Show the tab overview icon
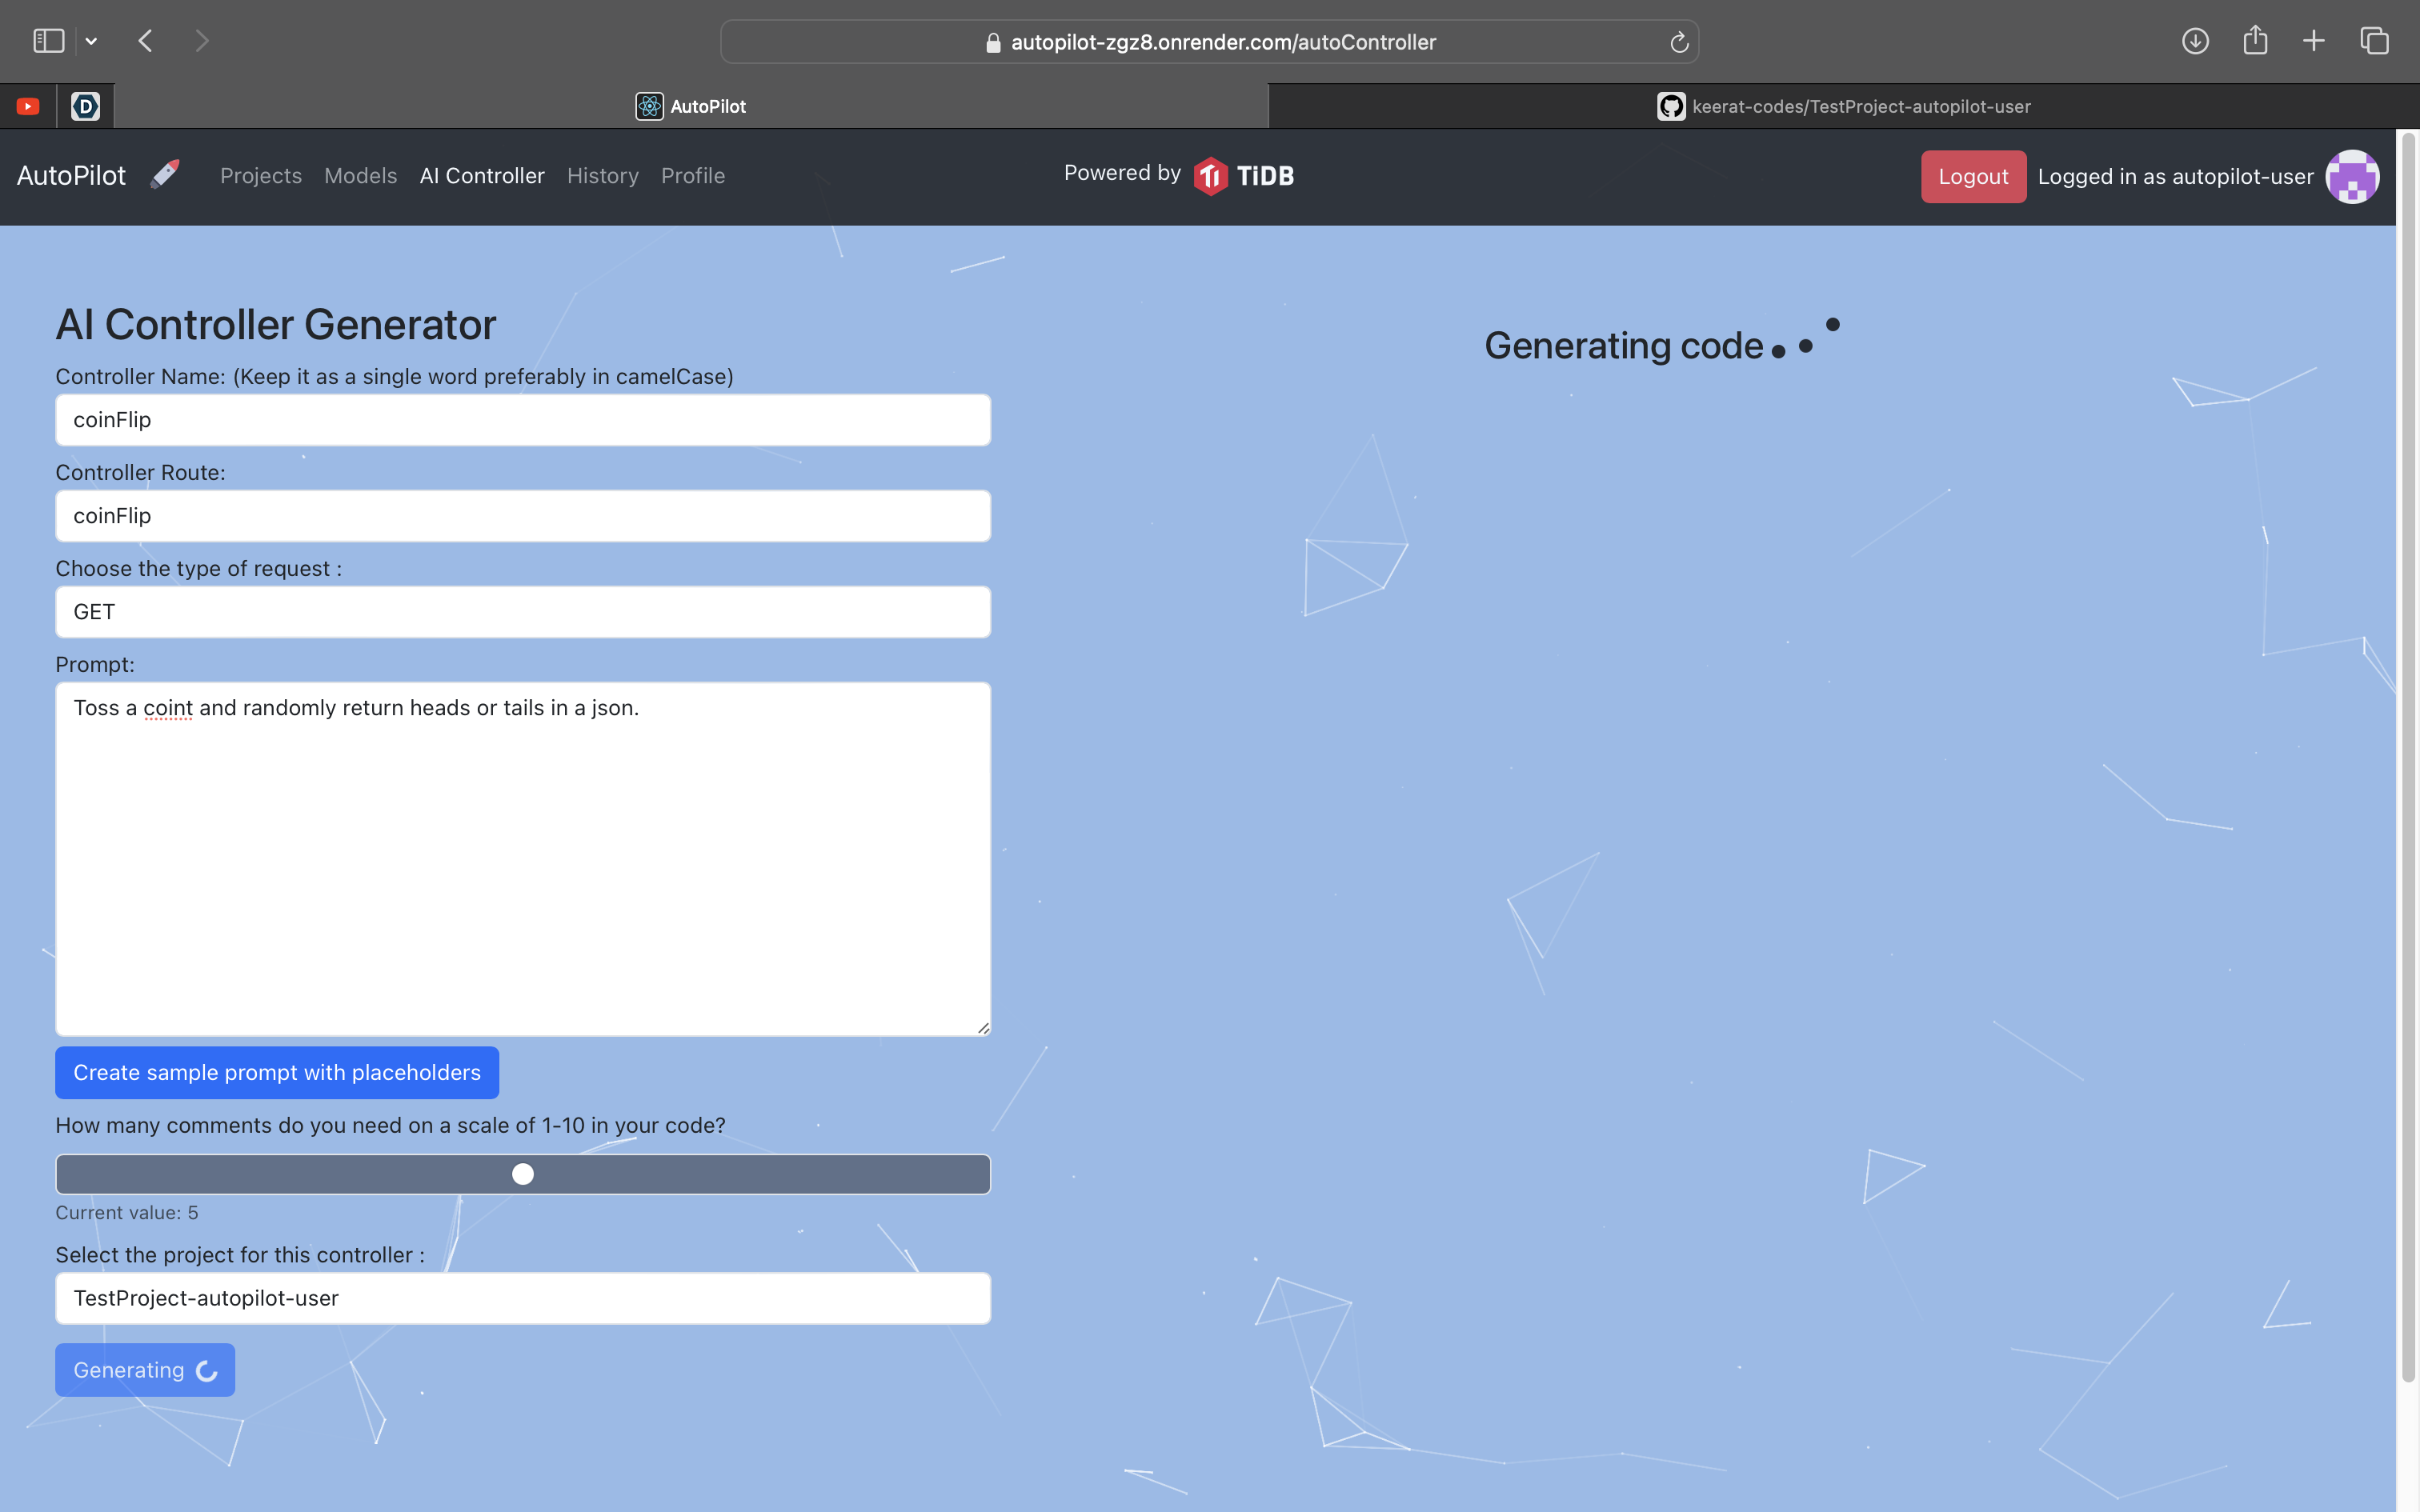The width and height of the screenshot is (2420, 1512). point(2375,41)
